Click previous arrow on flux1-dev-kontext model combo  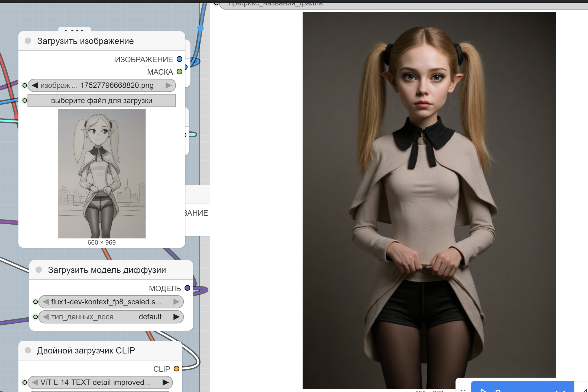pyautogui.click(x=46, y=302)
